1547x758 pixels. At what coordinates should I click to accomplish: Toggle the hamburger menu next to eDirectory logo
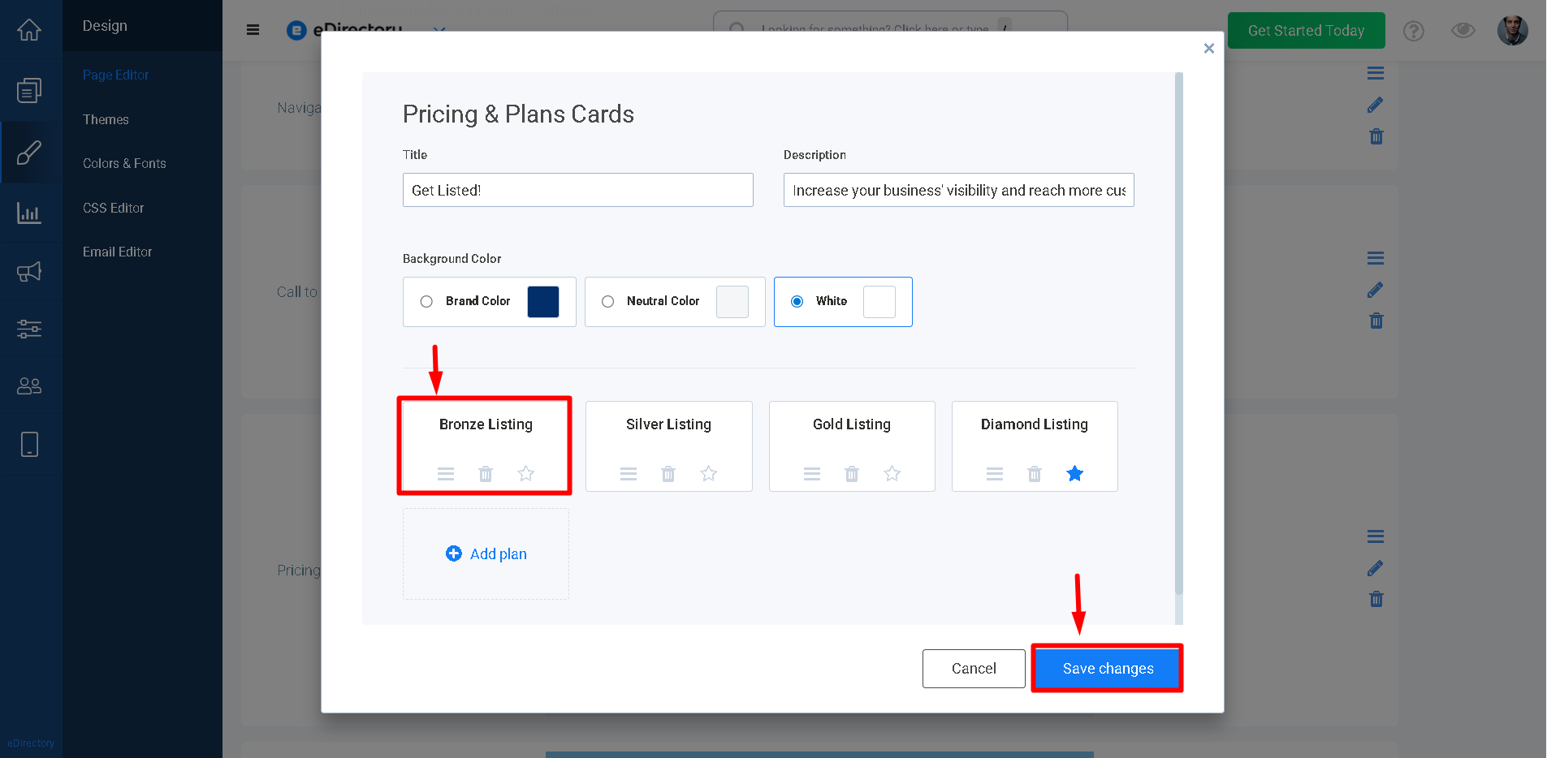pos(253,30)
